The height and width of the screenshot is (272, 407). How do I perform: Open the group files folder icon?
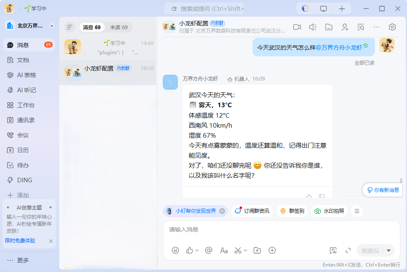pos(329,27)
